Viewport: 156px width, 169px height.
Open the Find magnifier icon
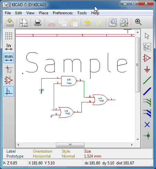113,22
